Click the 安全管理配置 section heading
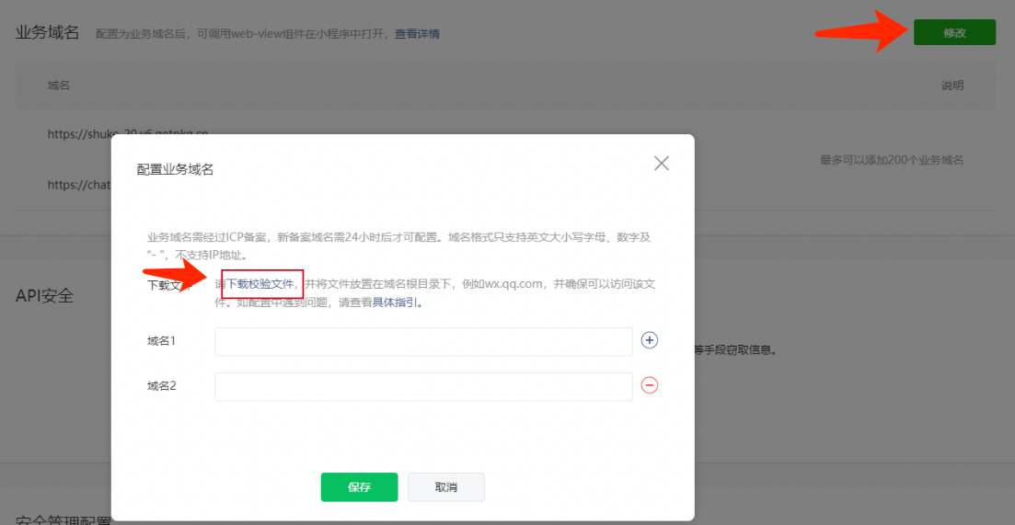The width and height of the screenshot is (1015, 525). [63, 519]
